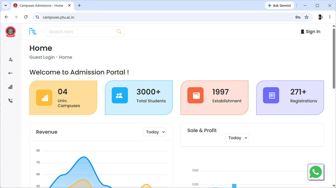336x188 pixels.
Task: Click Ask Gemini button
Action: pos(280,5)
